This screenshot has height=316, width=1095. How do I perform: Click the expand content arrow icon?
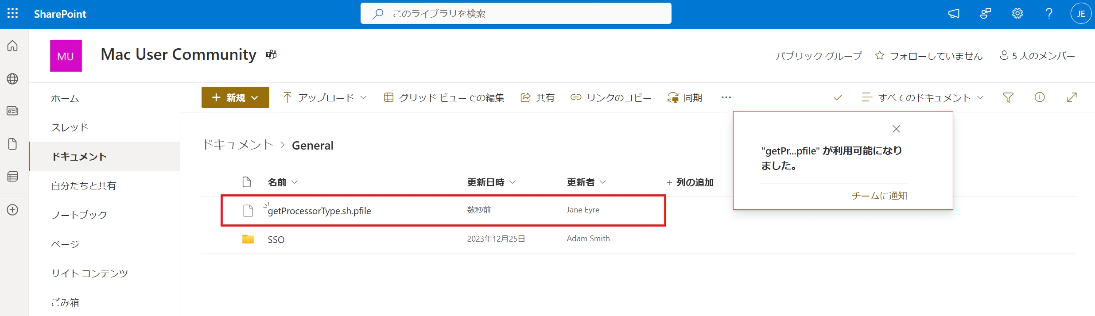[x=1072, y=97]
